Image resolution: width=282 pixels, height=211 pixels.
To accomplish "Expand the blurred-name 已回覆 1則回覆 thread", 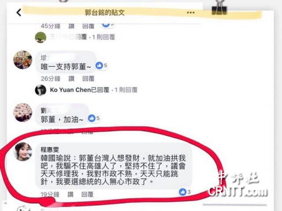I will tap(82, 37).
